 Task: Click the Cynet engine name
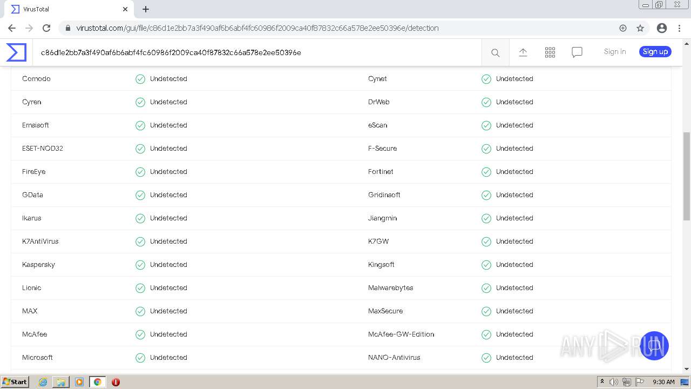click(377, 79)
